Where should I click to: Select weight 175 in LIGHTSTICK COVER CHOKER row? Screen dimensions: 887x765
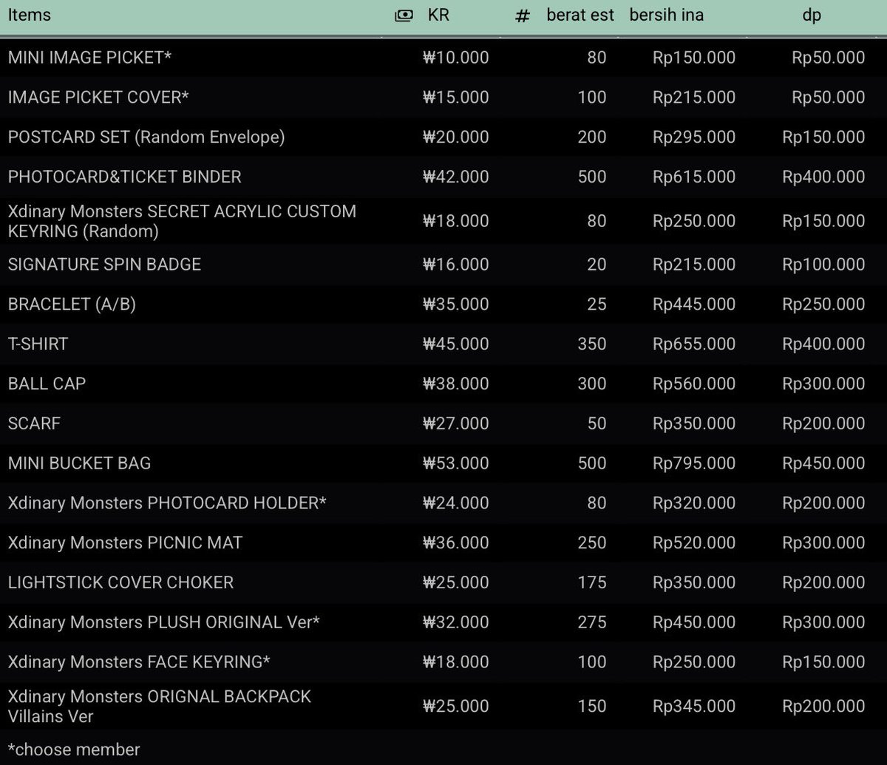click(x=592, y=583)
